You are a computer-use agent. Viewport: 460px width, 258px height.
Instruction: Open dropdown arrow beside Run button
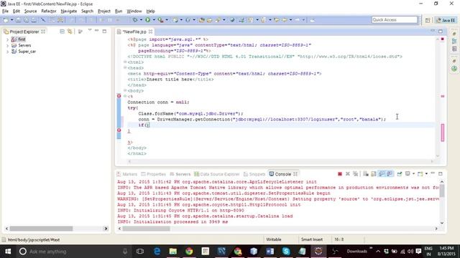click(154, 20)
